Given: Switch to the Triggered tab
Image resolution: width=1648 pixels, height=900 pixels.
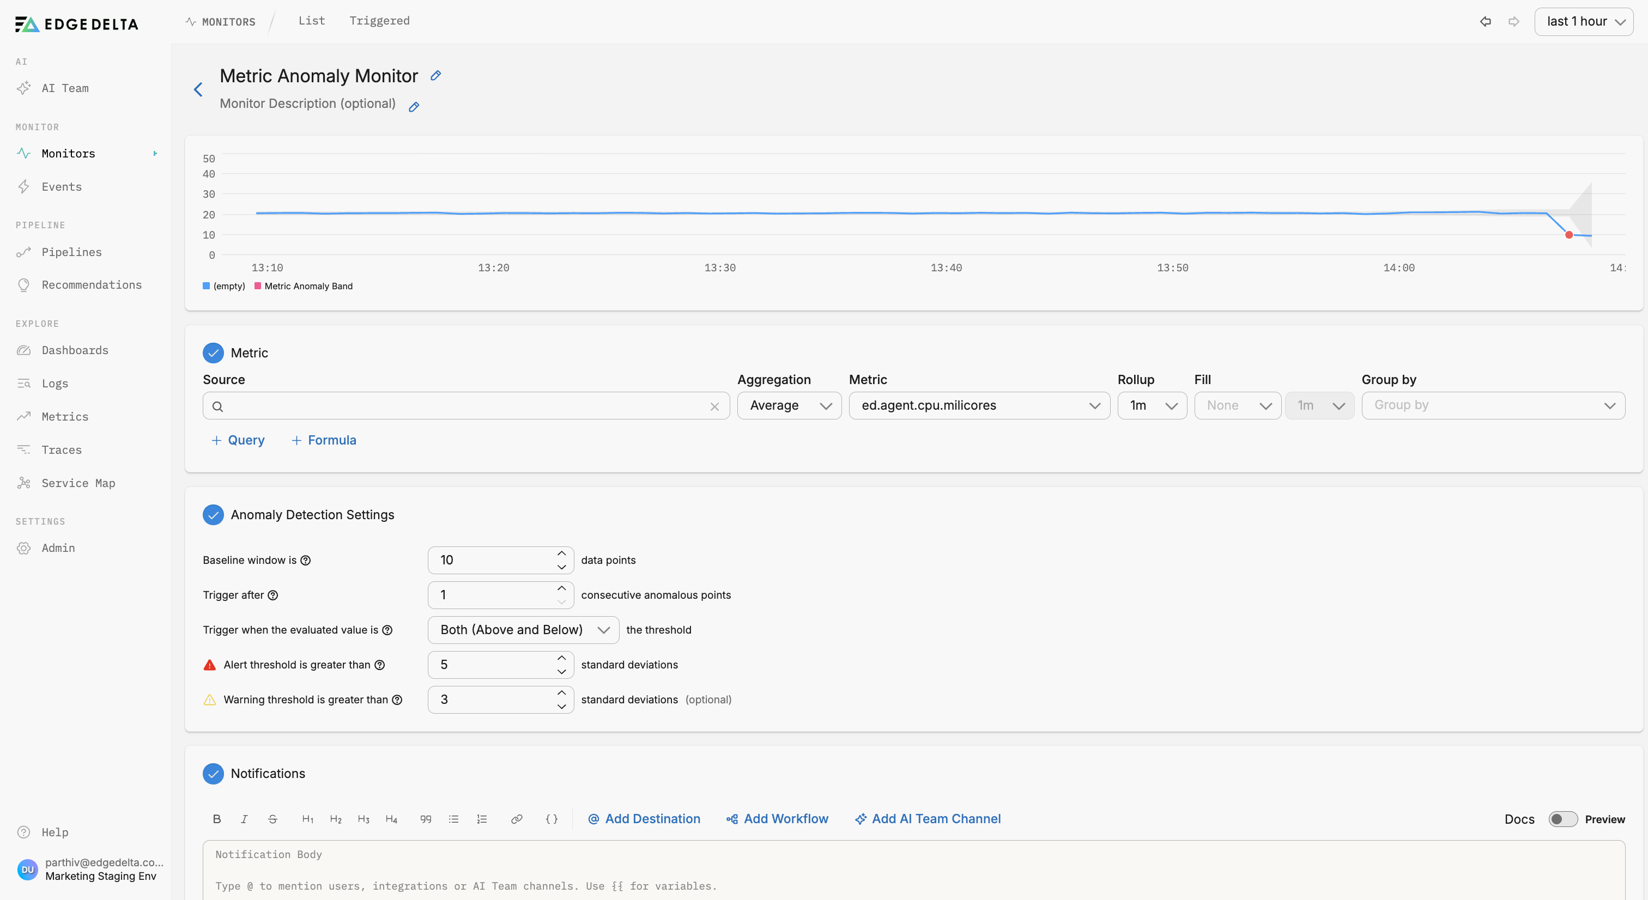Looking at the screenshot, I should pos(379,21).
